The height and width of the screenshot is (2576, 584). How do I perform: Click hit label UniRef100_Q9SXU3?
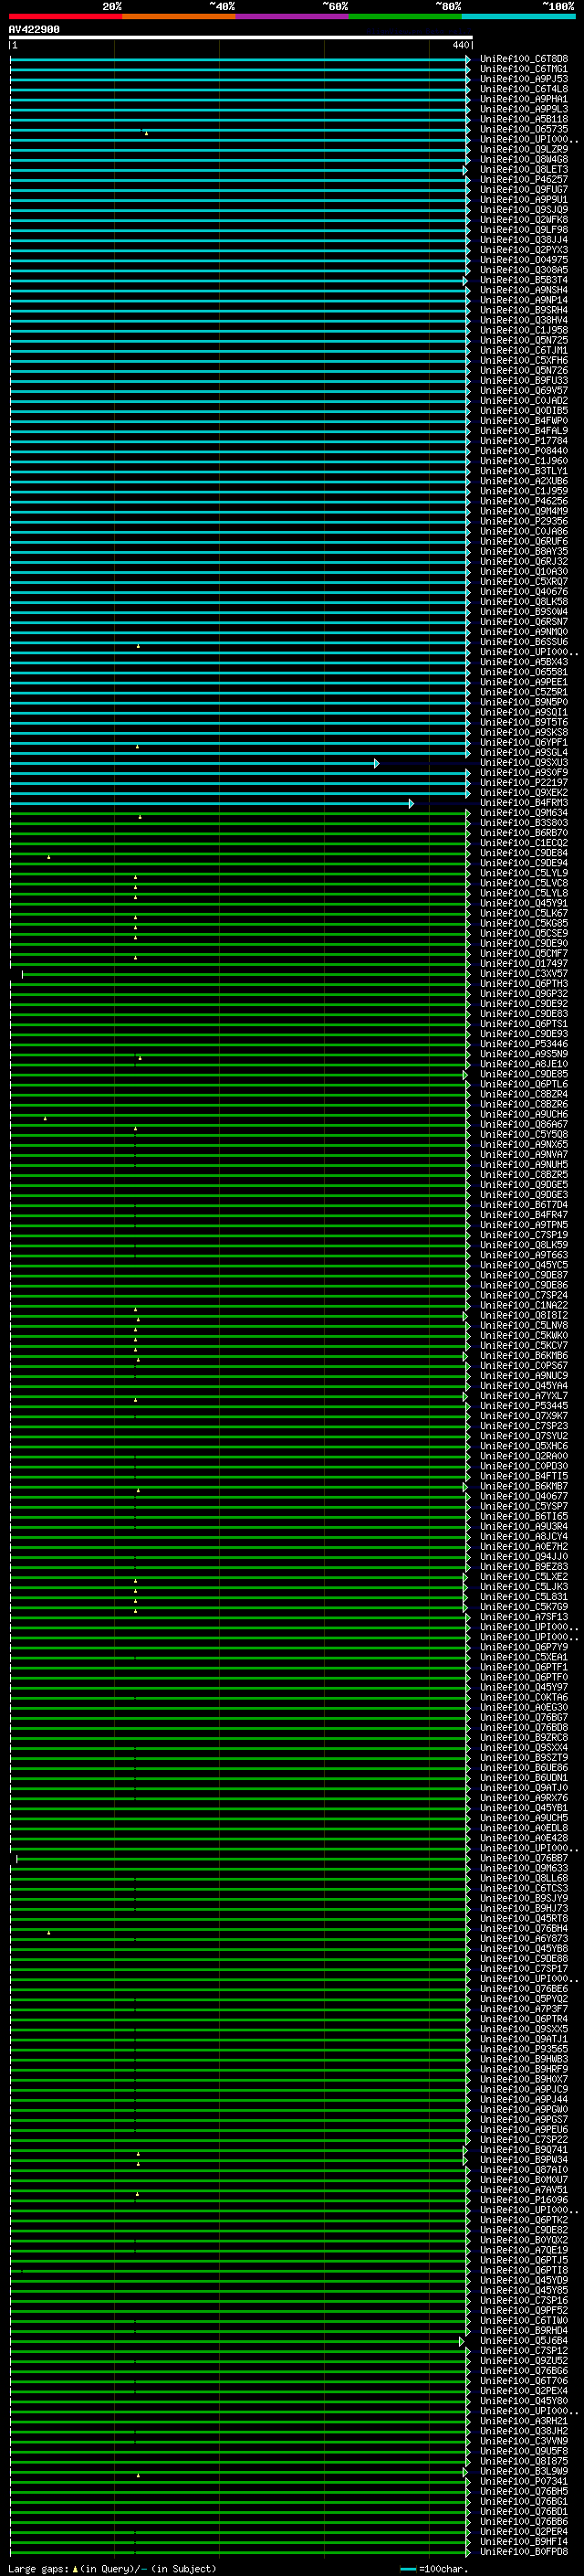pyautogui.click(x=524, y=763)
